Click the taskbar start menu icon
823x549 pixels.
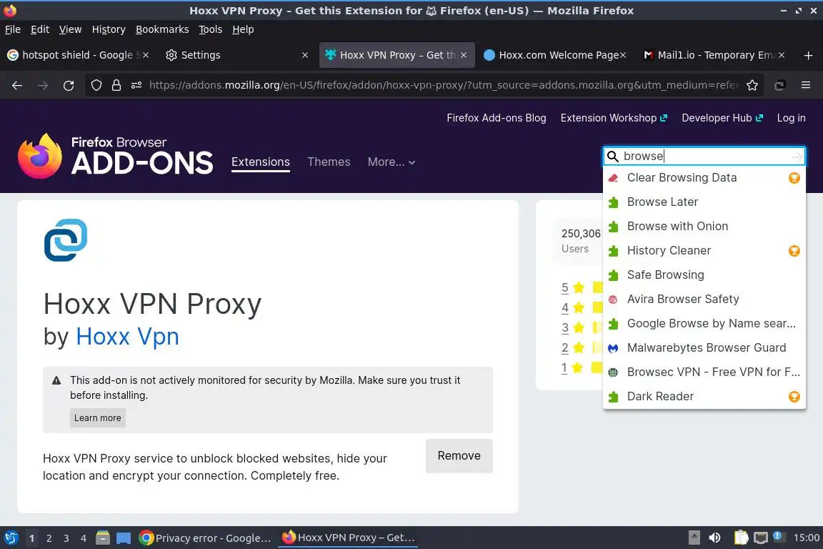point(11,538)
